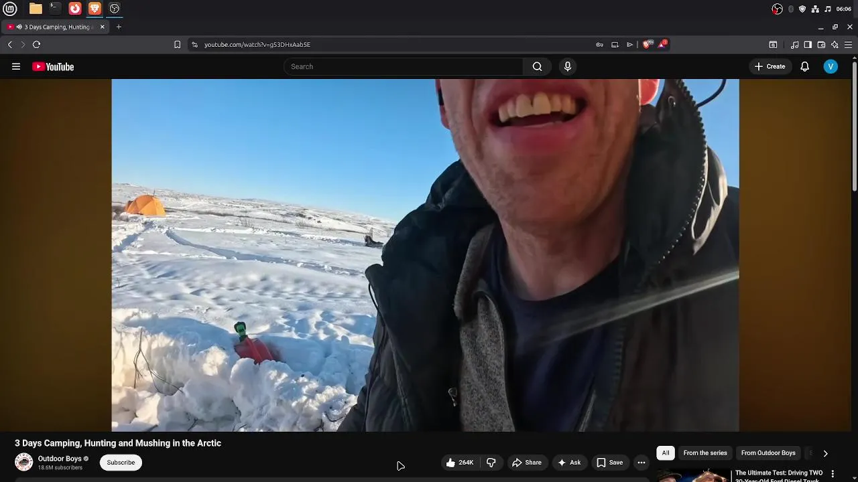Open the Brave Rewards triangle icon
The height and width of the screenshot is (482, 858).
pos(663,44)
